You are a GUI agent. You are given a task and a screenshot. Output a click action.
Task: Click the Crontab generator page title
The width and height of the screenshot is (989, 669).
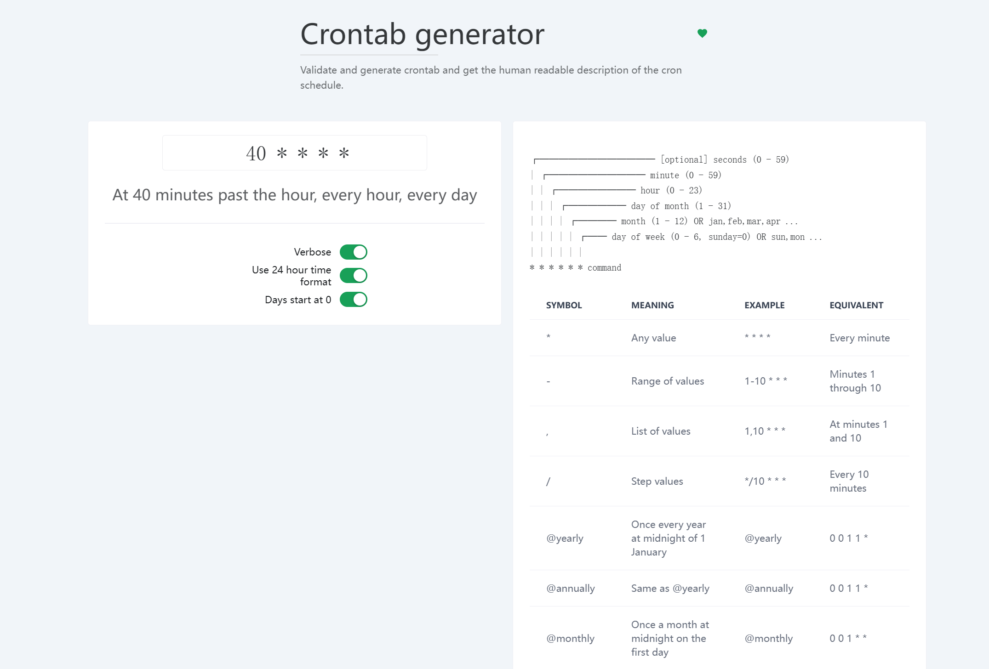pyautogui.click(x=422, y=34)
